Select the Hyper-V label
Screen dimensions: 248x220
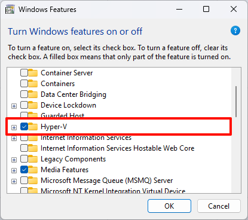pyautogui.click(x=54, y=127)
